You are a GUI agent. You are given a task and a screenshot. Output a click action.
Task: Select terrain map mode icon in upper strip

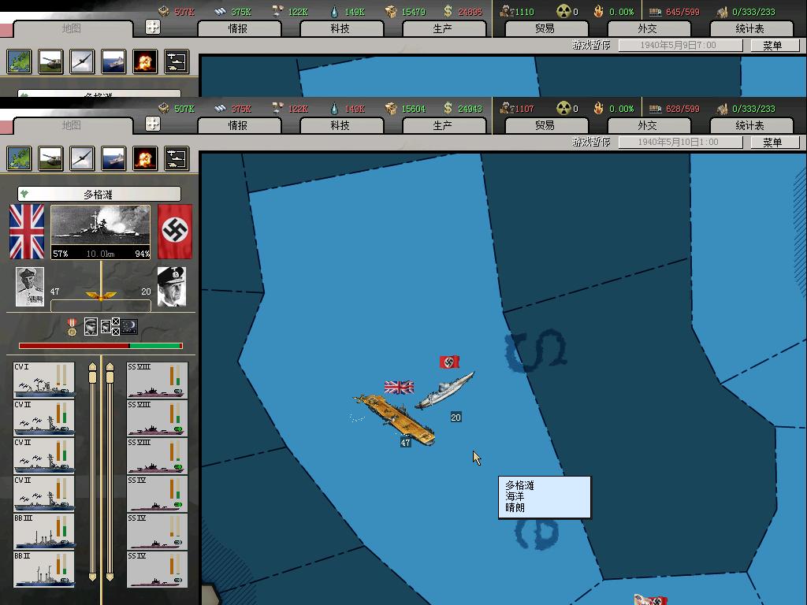[x=20, y=61]
